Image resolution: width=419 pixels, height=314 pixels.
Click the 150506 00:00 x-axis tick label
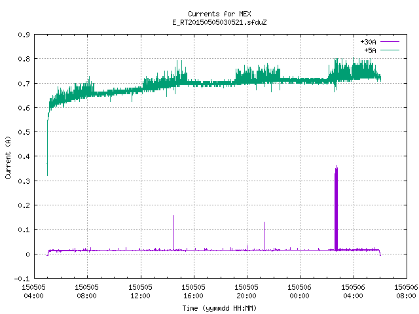[299, 291]
